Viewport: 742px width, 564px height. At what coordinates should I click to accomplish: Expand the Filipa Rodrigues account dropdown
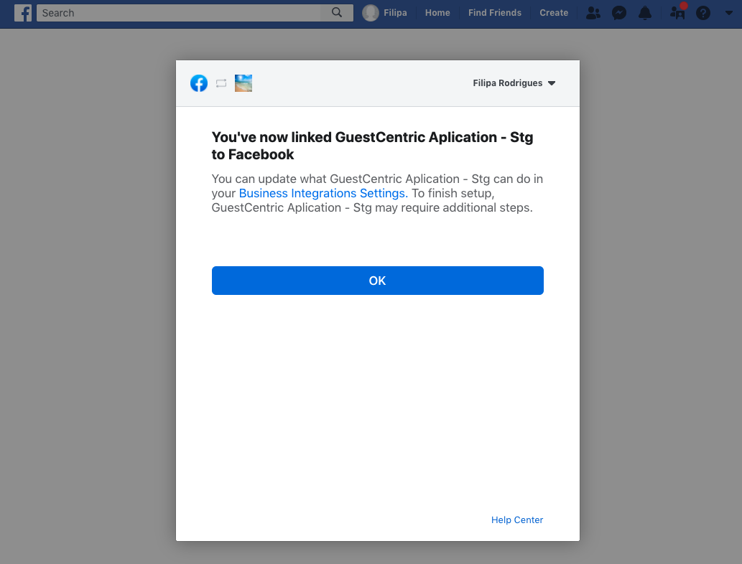514,83
